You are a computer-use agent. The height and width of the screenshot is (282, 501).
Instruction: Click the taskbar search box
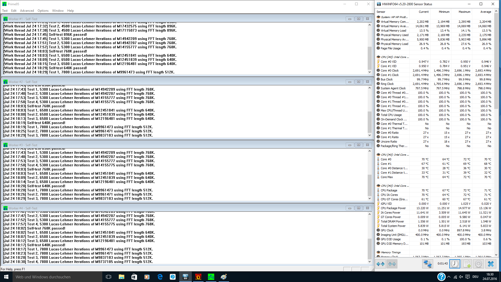tap(57, 277)
